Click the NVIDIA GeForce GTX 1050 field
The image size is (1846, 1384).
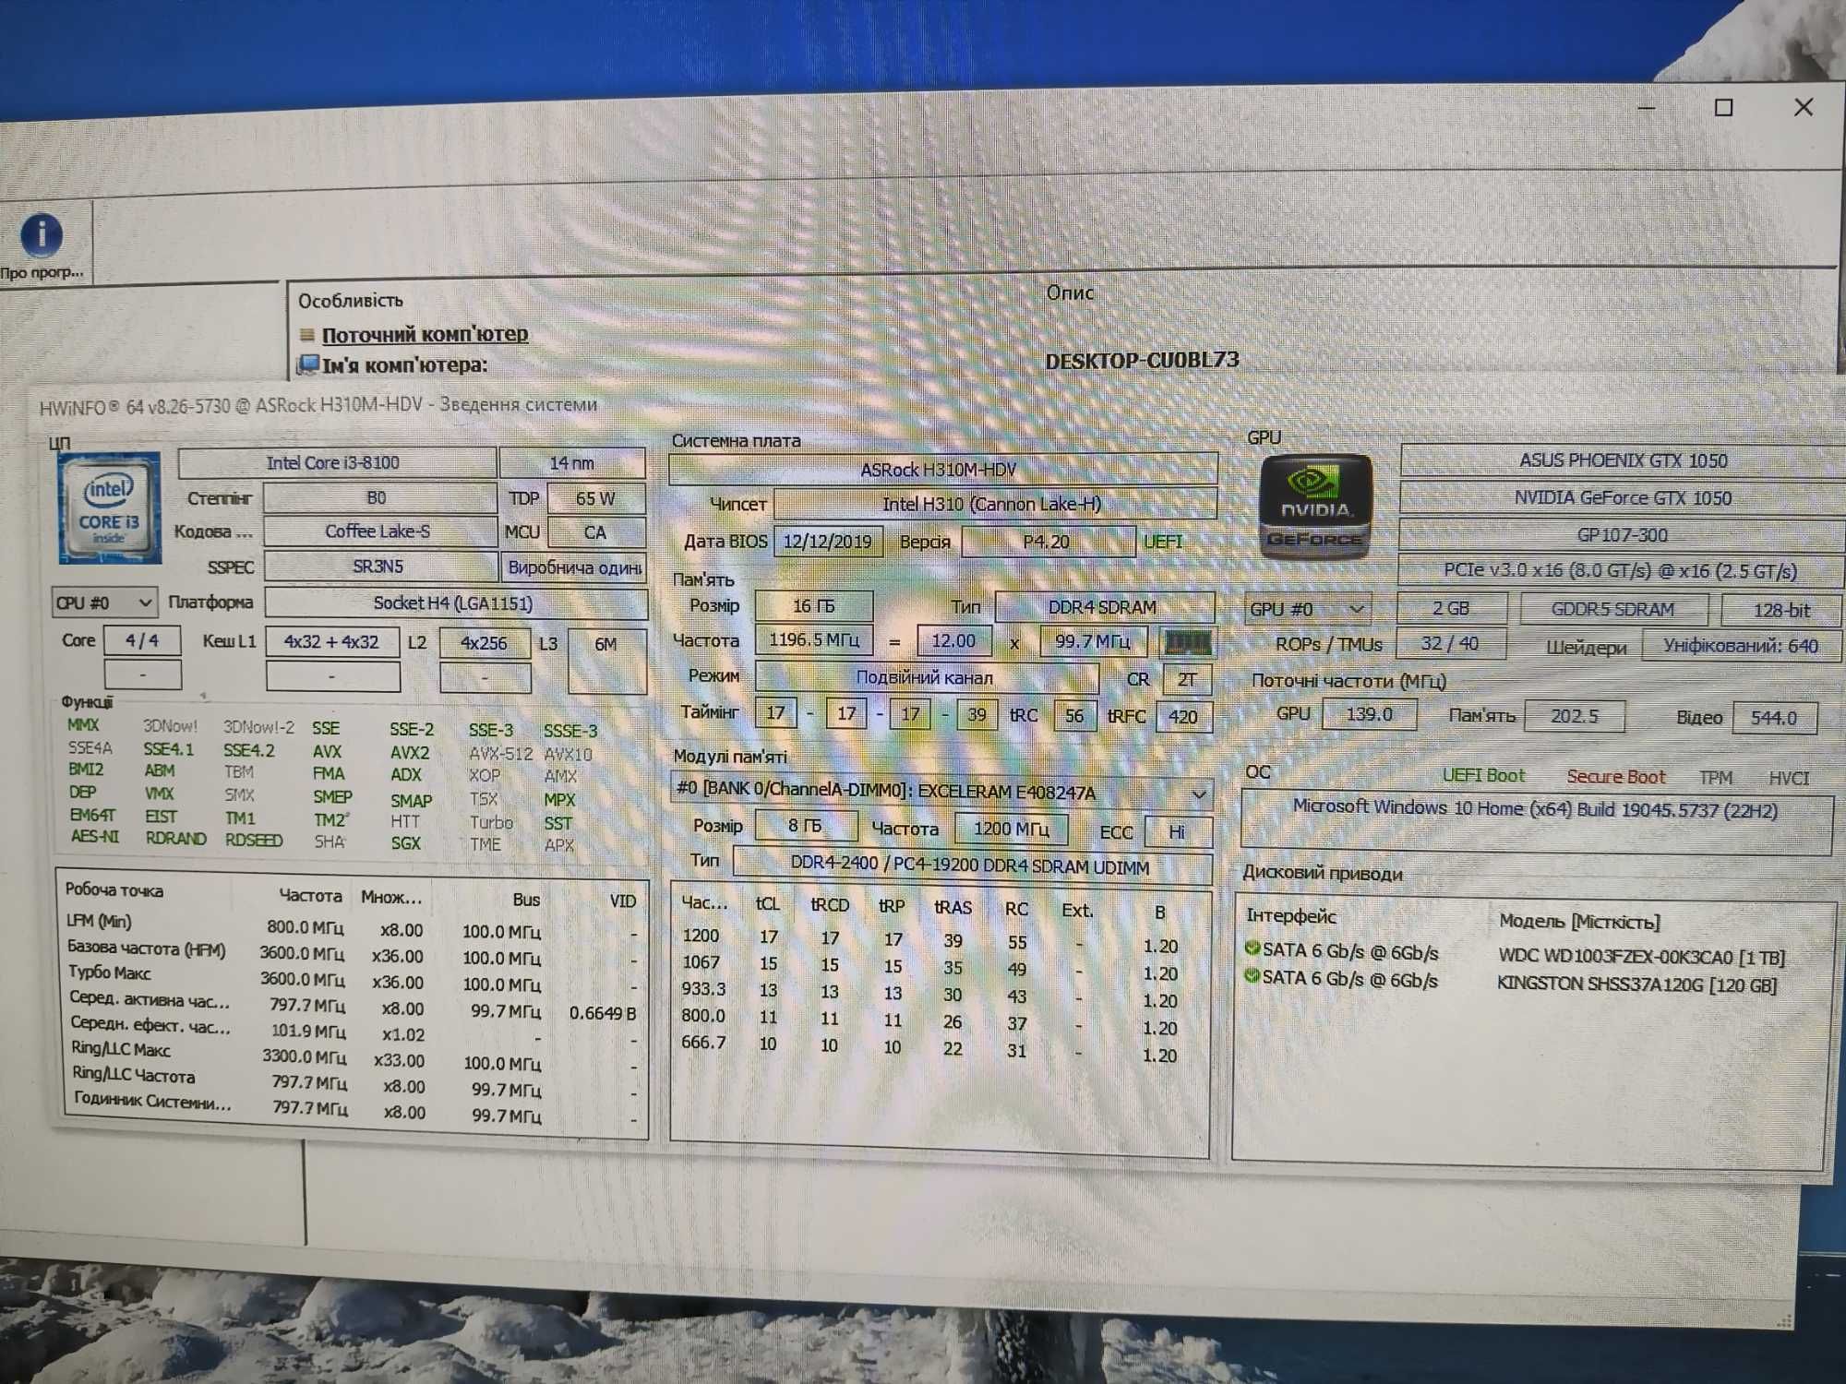pyautogui.click(x=1623, y=498)
